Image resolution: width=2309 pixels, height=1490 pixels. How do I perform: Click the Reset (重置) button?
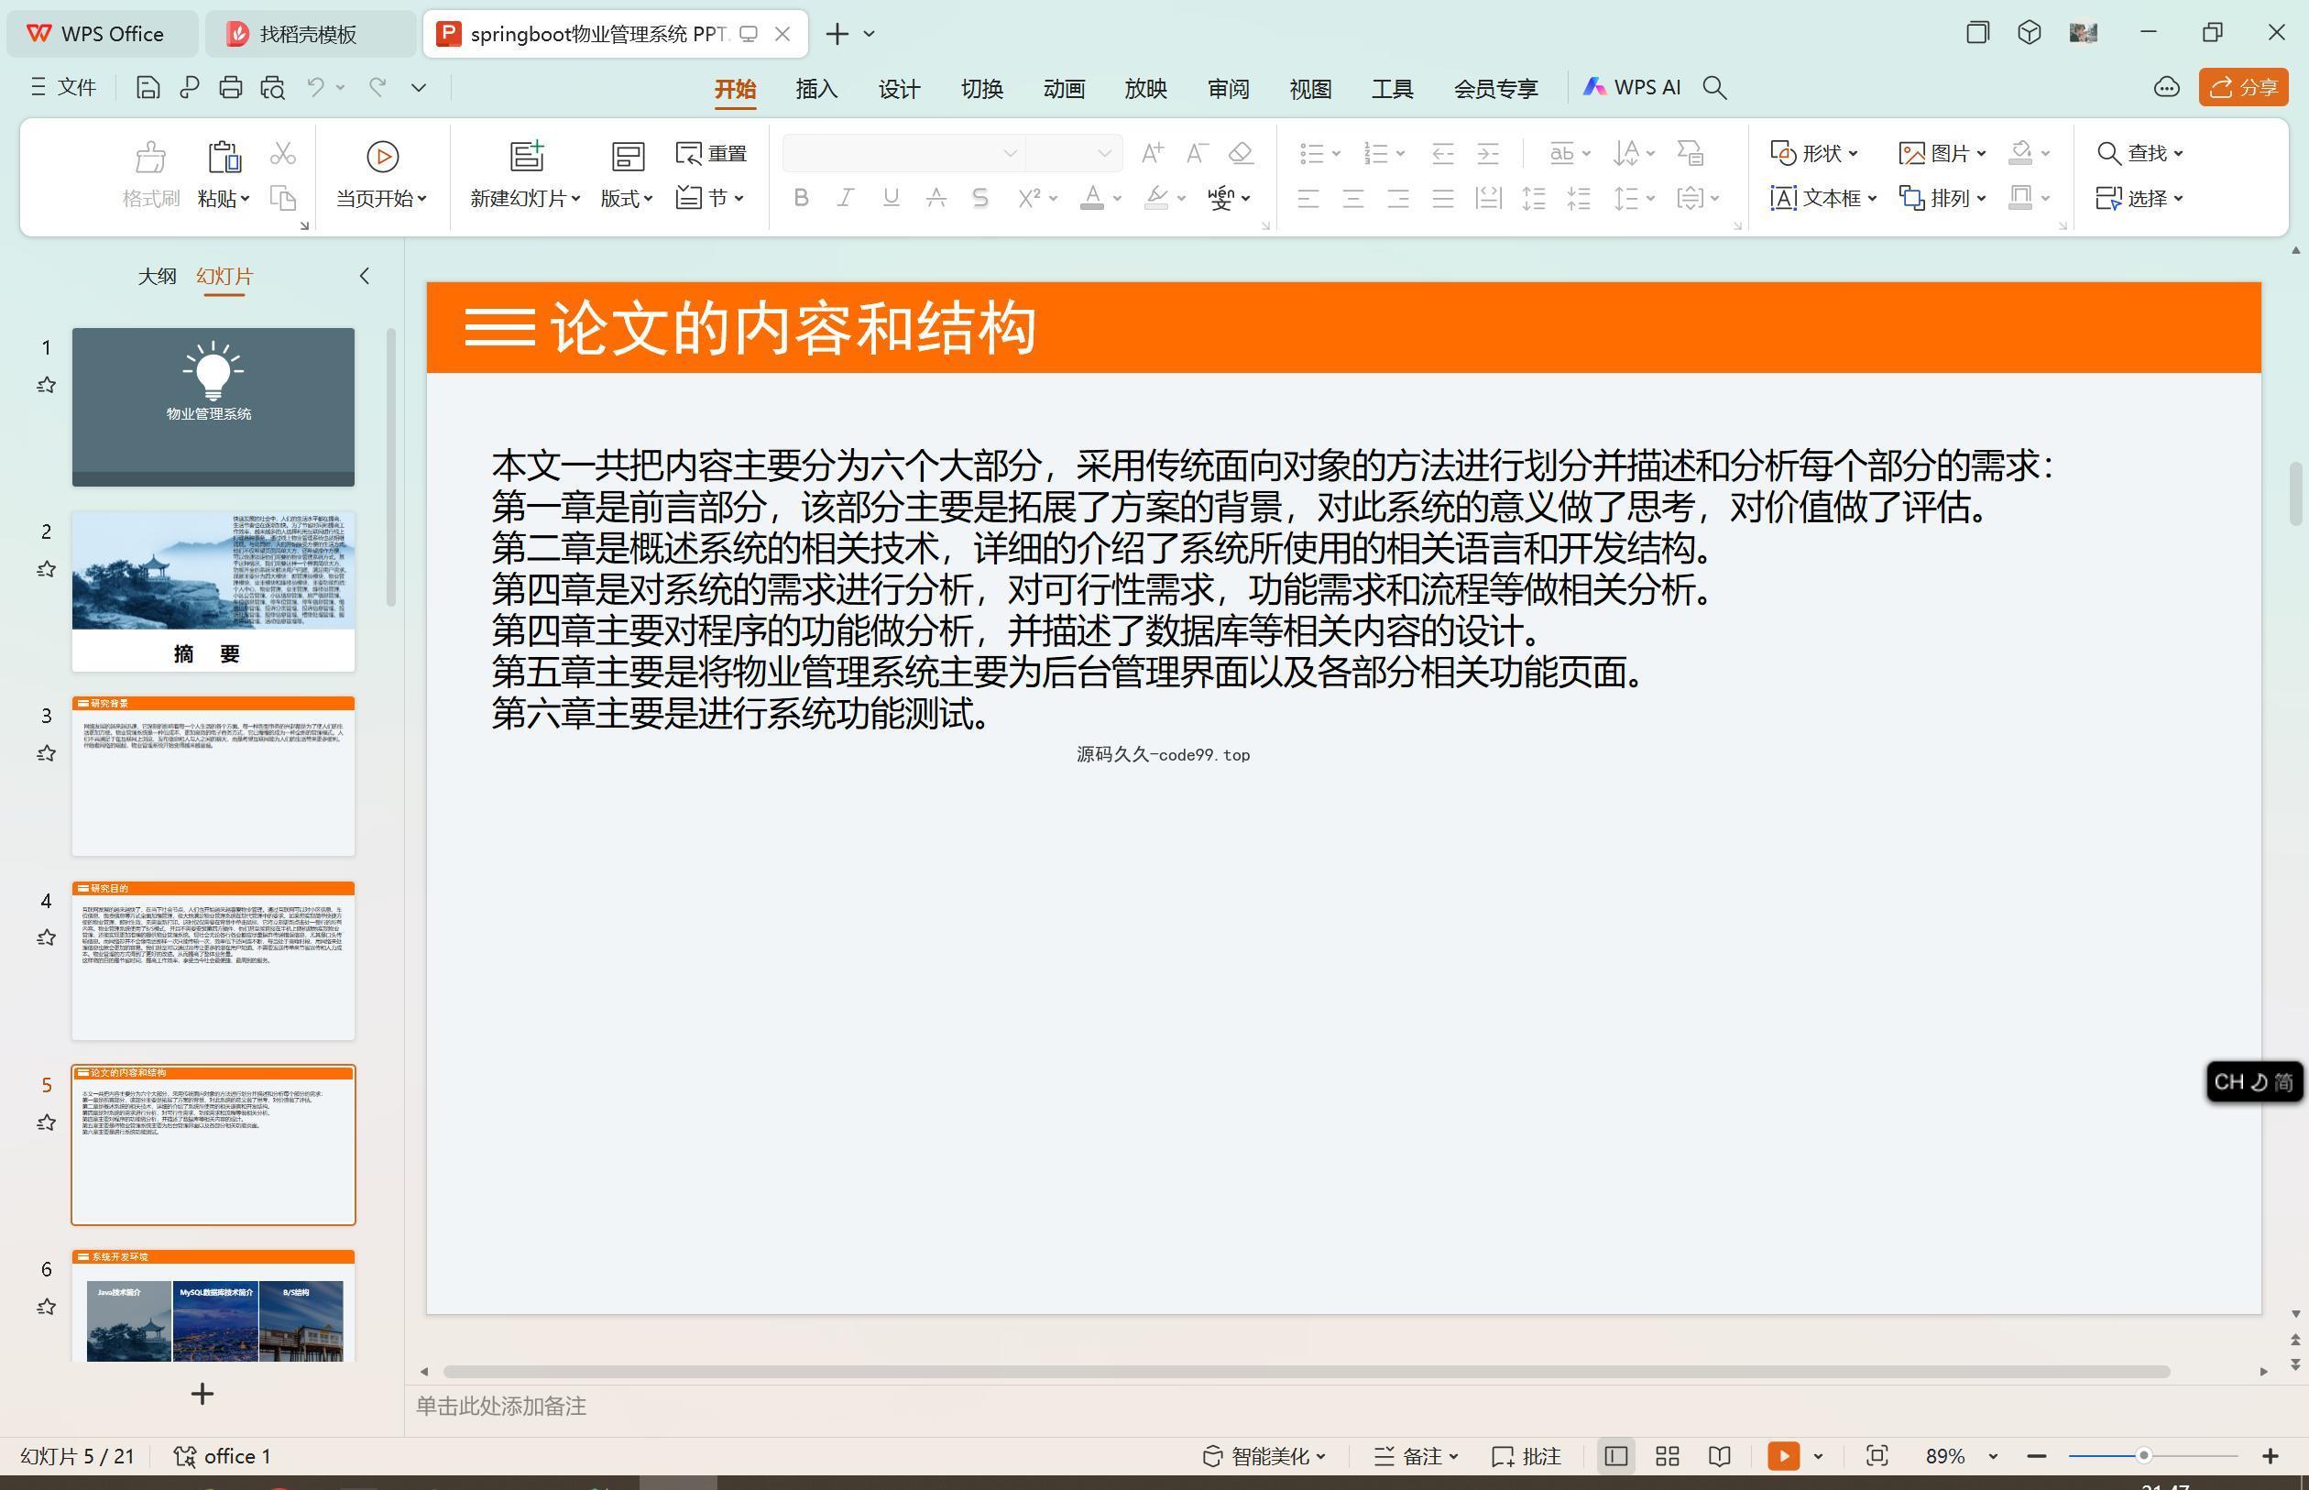coord(711,153)
